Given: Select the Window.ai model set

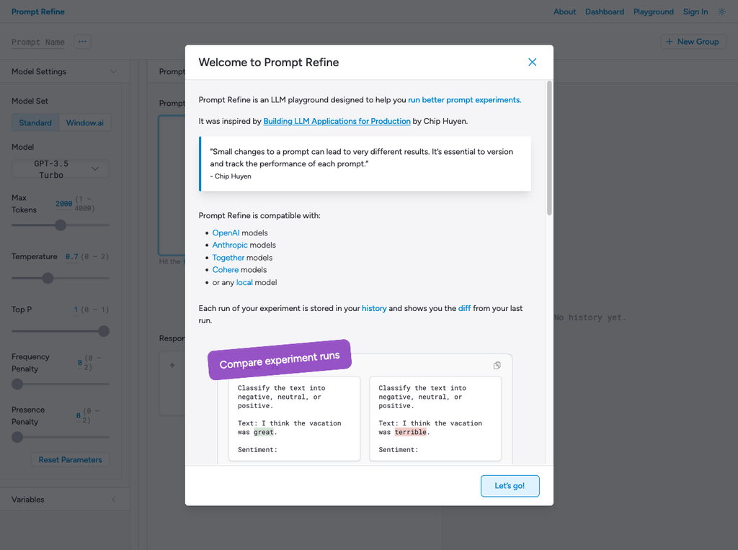Looking at the screenshot, I should [85, 122].
